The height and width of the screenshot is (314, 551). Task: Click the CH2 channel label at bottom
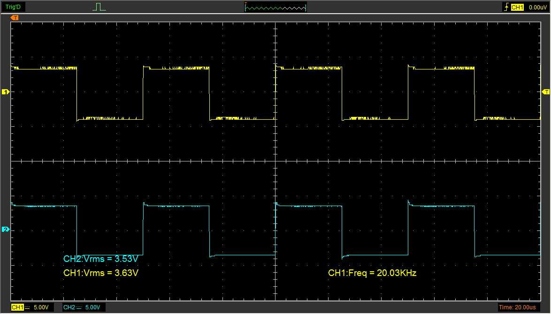69,308
